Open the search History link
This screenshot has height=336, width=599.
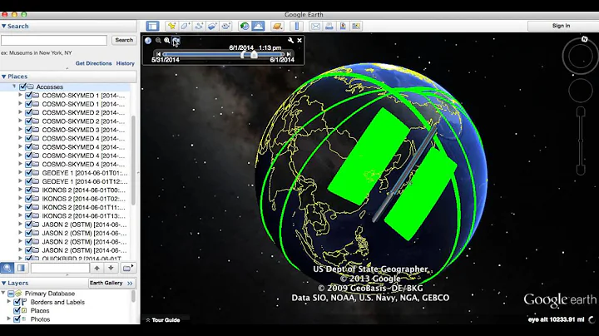(126, 63)
